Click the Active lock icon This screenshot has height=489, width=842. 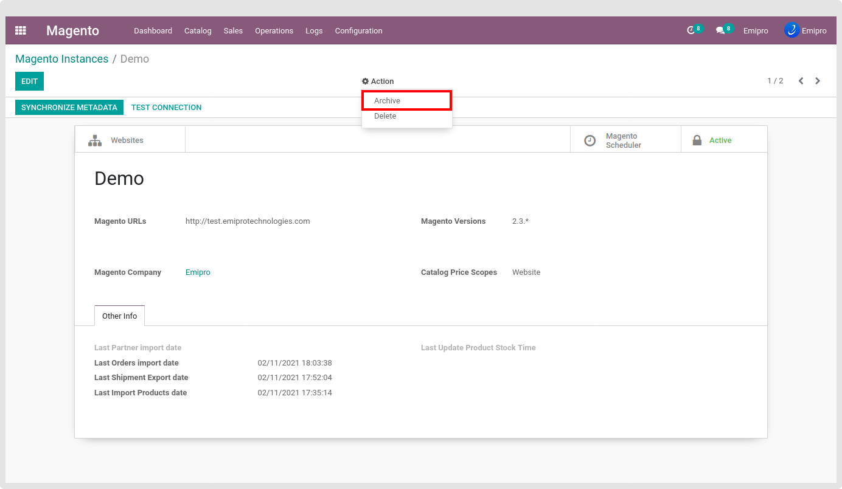(x=697, y=140)
